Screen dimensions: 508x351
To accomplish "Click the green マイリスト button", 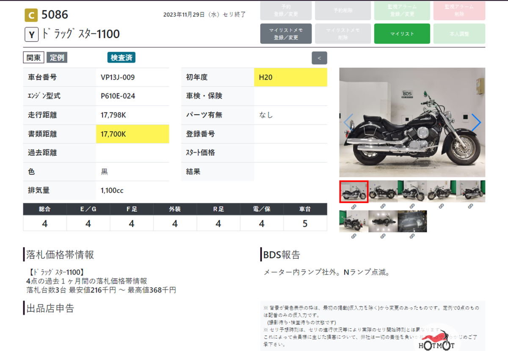I will pos(402,34).
